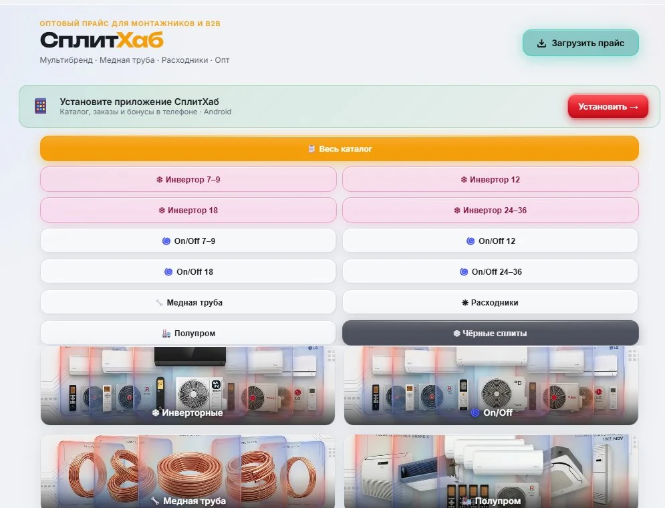
Task: Click the tagline Оптовый прайс для монтажников и B2B
Action: (x=130, y=23)
